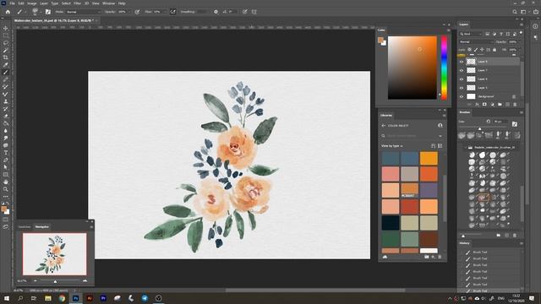Image resolution: width=541 pixels, height=304 pixels.
Task: Select the Clone Stamp tool
Action: click(6, 101)
